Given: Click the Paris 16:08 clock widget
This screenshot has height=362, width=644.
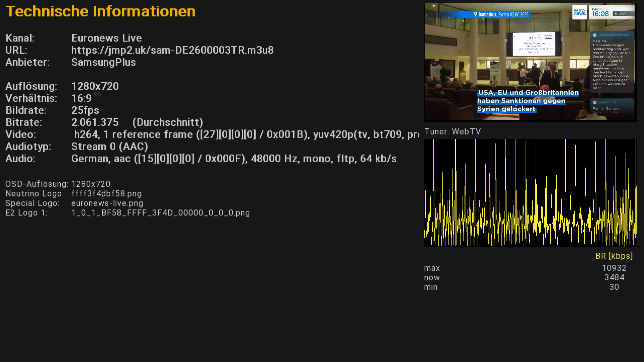Looking at the screenshot, I should click(x=600, y=12).
